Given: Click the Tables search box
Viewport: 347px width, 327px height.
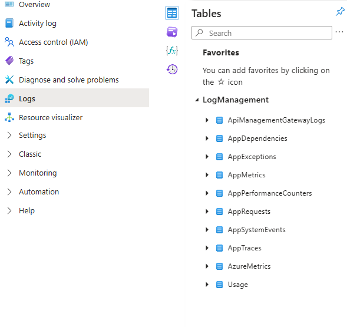Looking at the screenshot, I should [x=262, y=33].
